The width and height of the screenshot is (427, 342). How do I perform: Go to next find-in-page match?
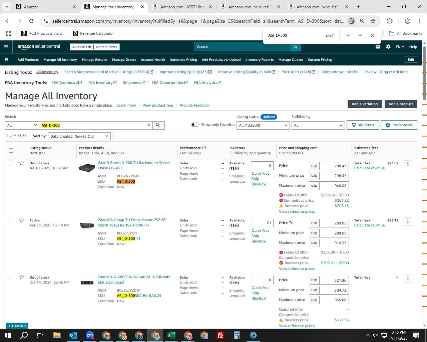point(360,35)
